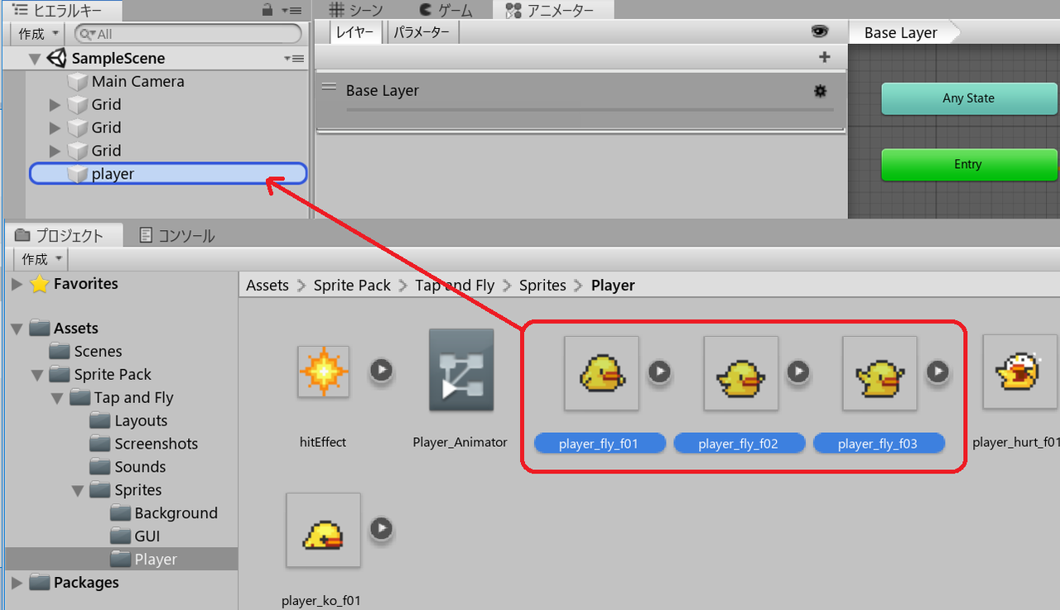Expand hitEffect sub-sprites with its arrow button
The width and height of the screenshot is (1060, 610).
click(381, 370)
